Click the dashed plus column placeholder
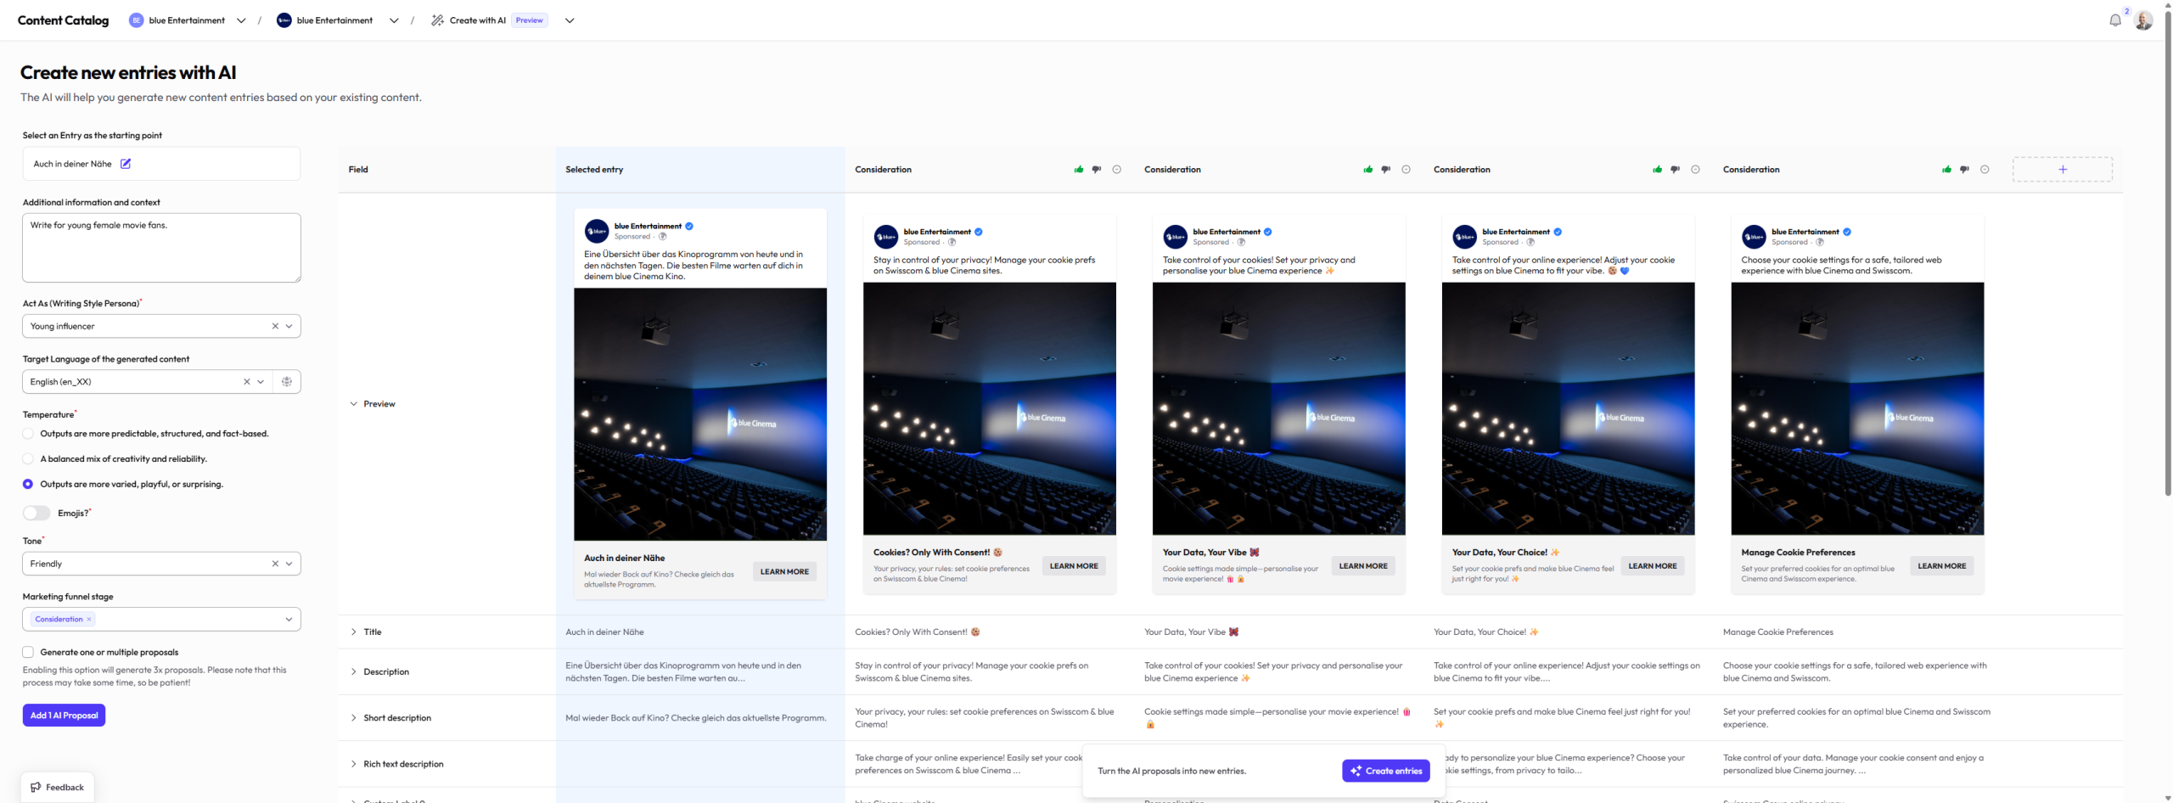2173x803 pixels. (2062, 170)
